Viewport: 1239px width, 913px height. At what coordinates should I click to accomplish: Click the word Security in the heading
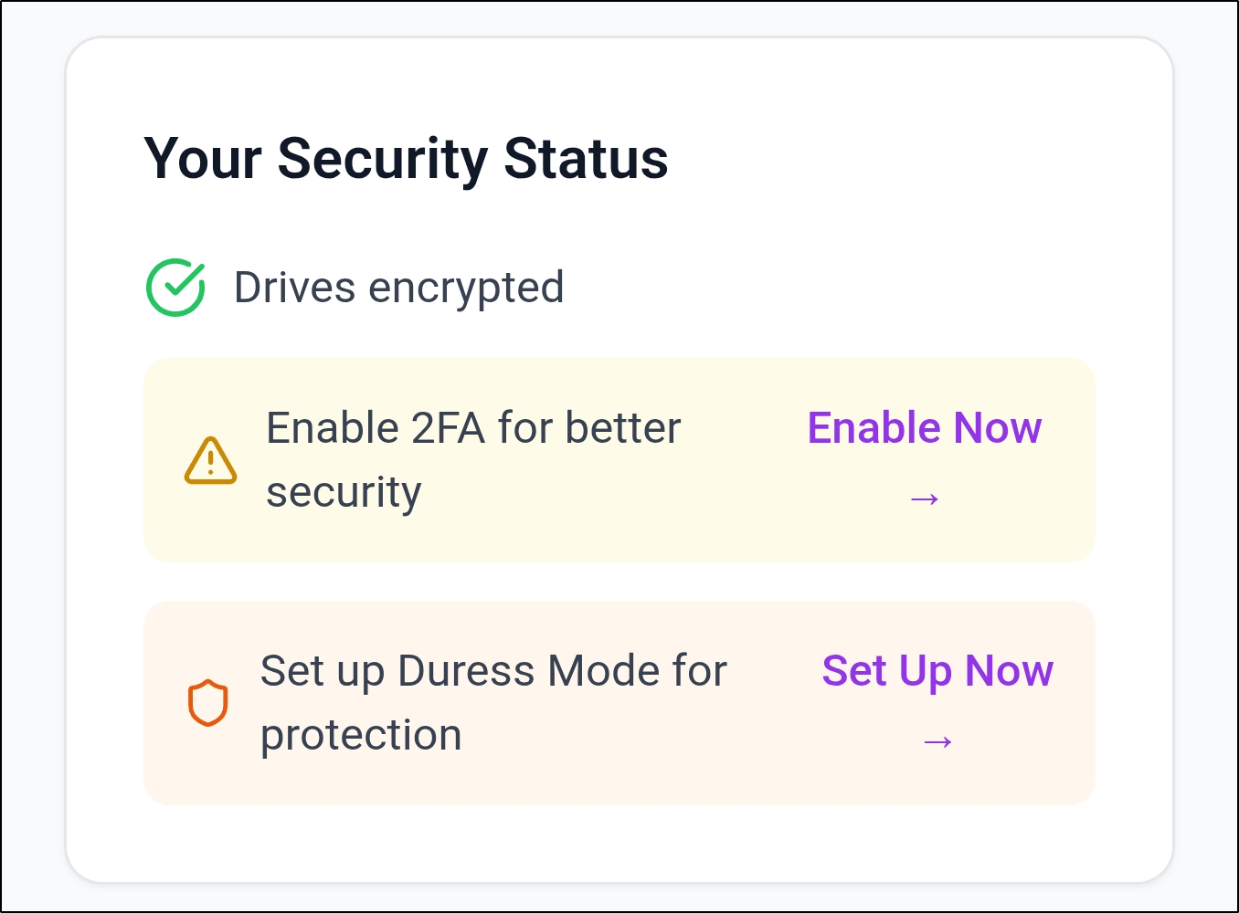pos(383,159)
